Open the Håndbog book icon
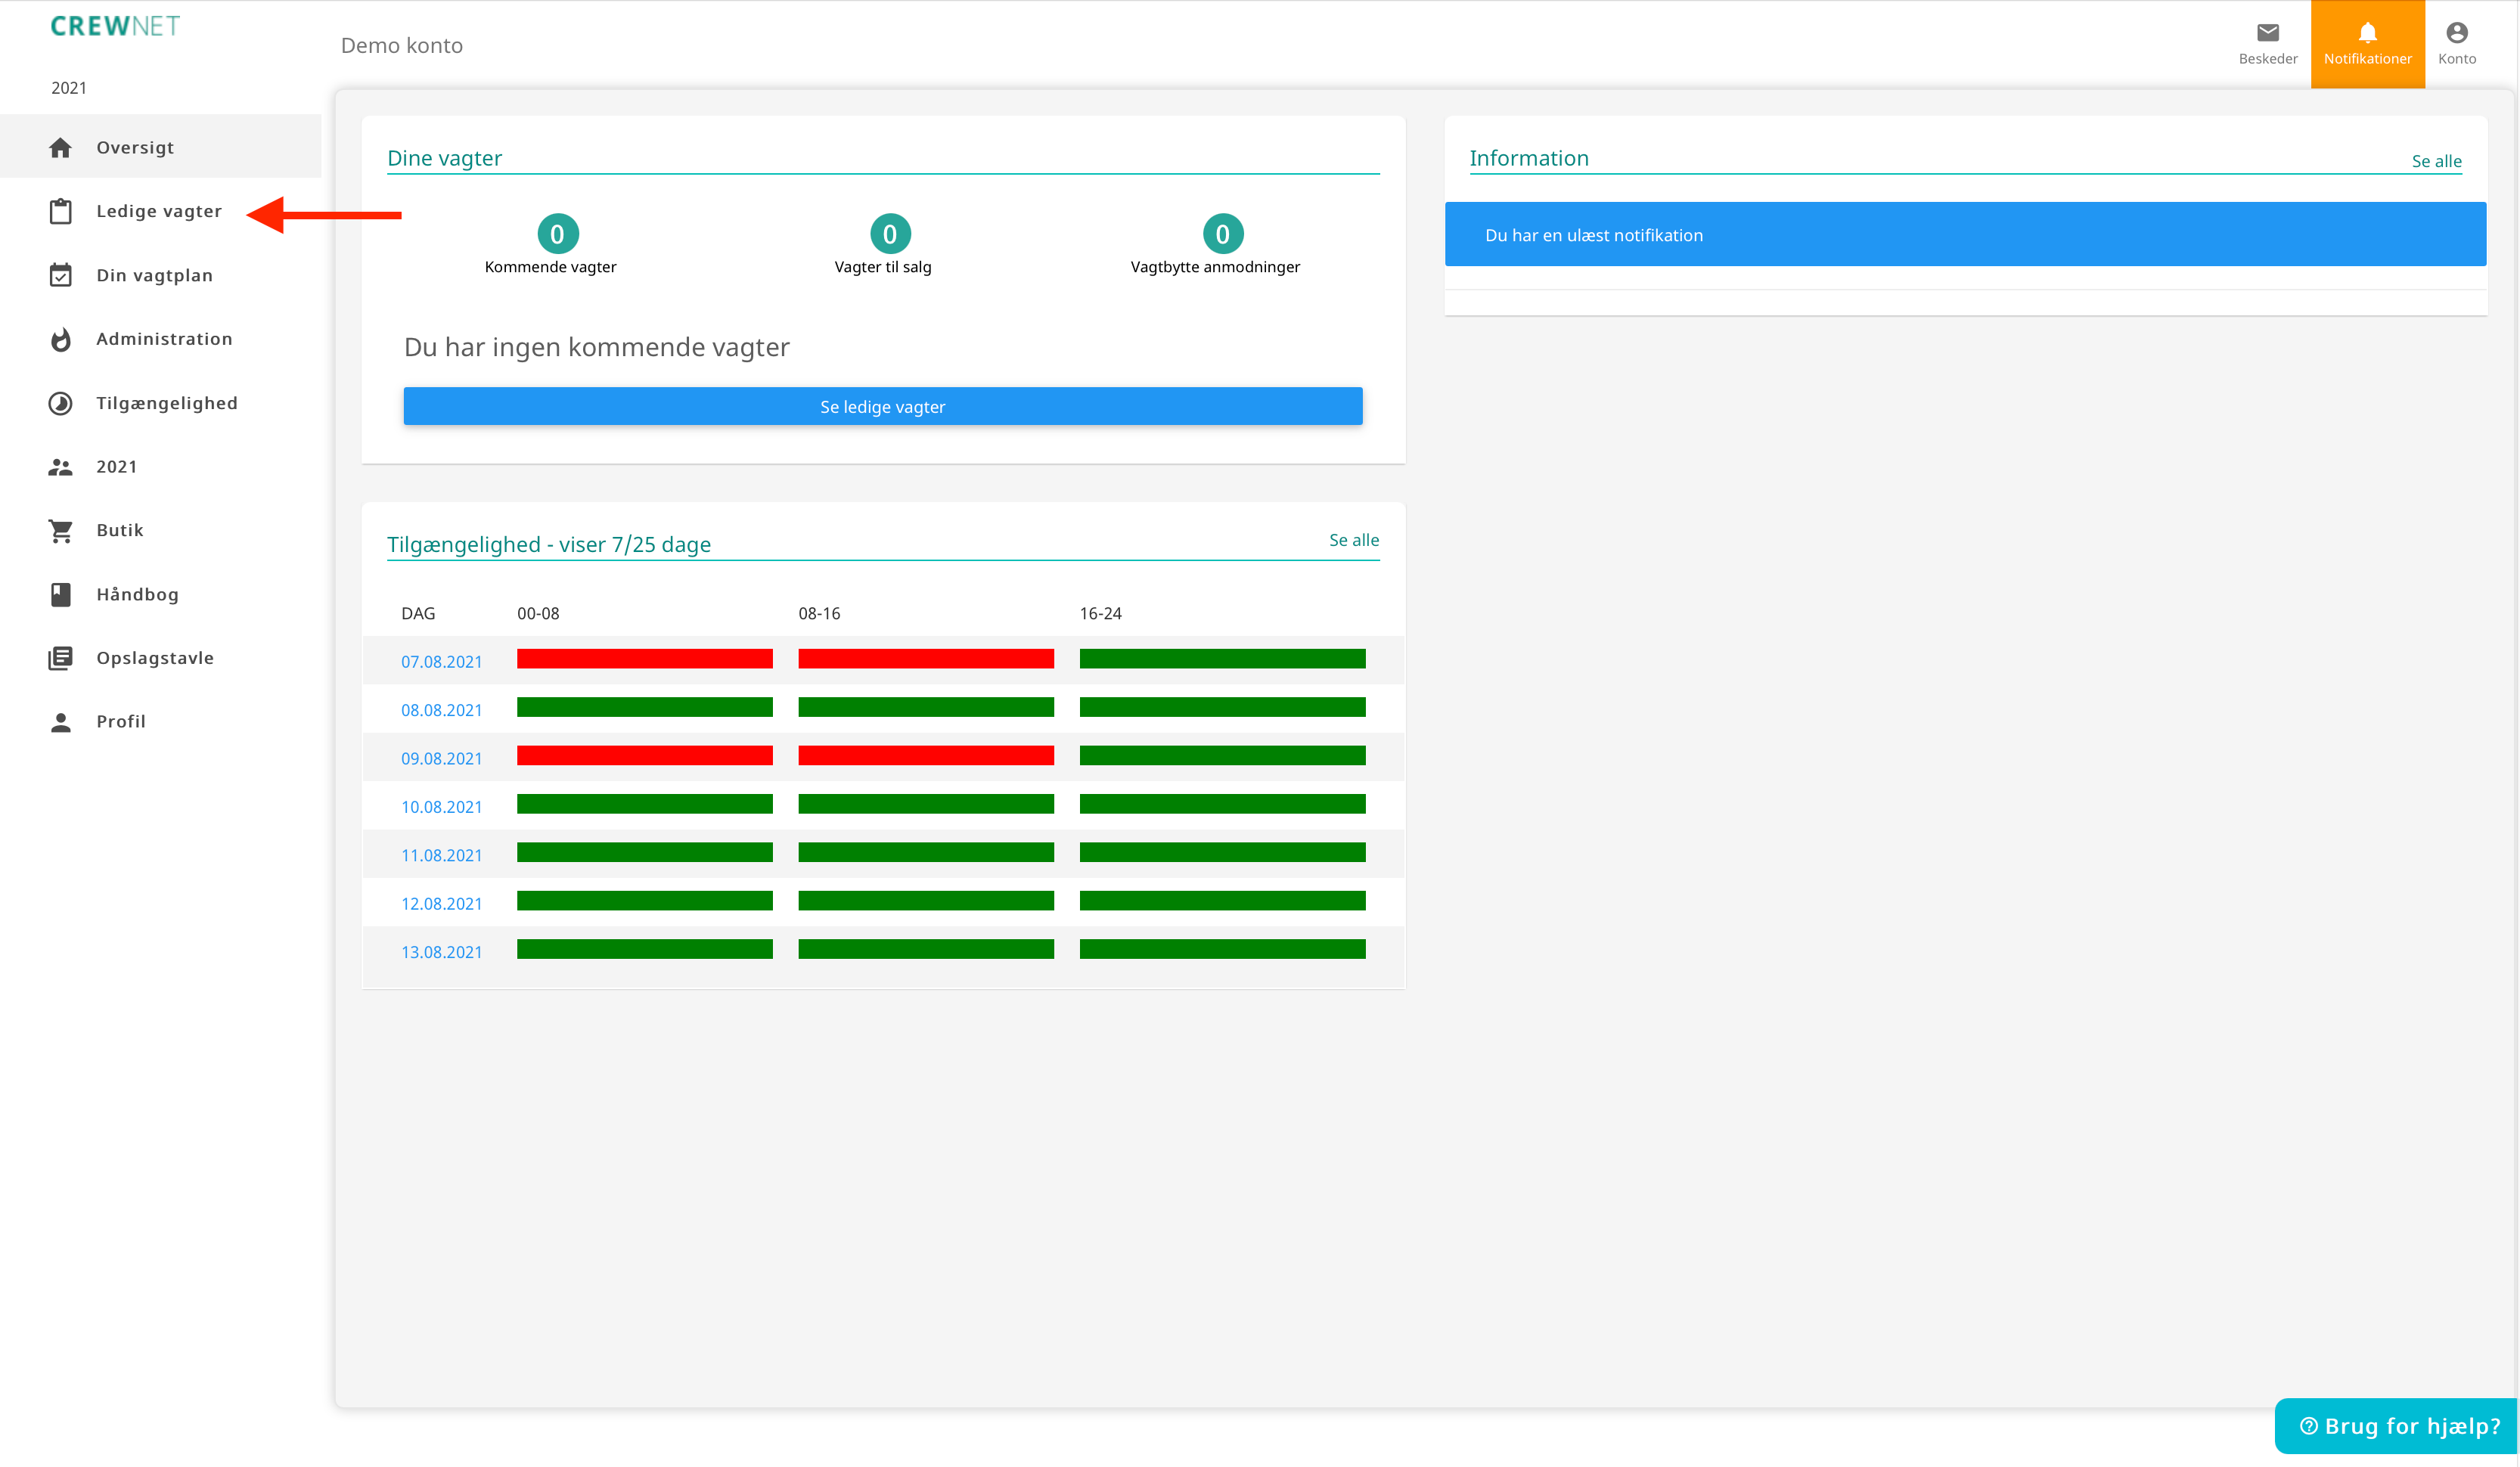The width and height of the screenshot is (2520, 1467). tap(60, 594)
